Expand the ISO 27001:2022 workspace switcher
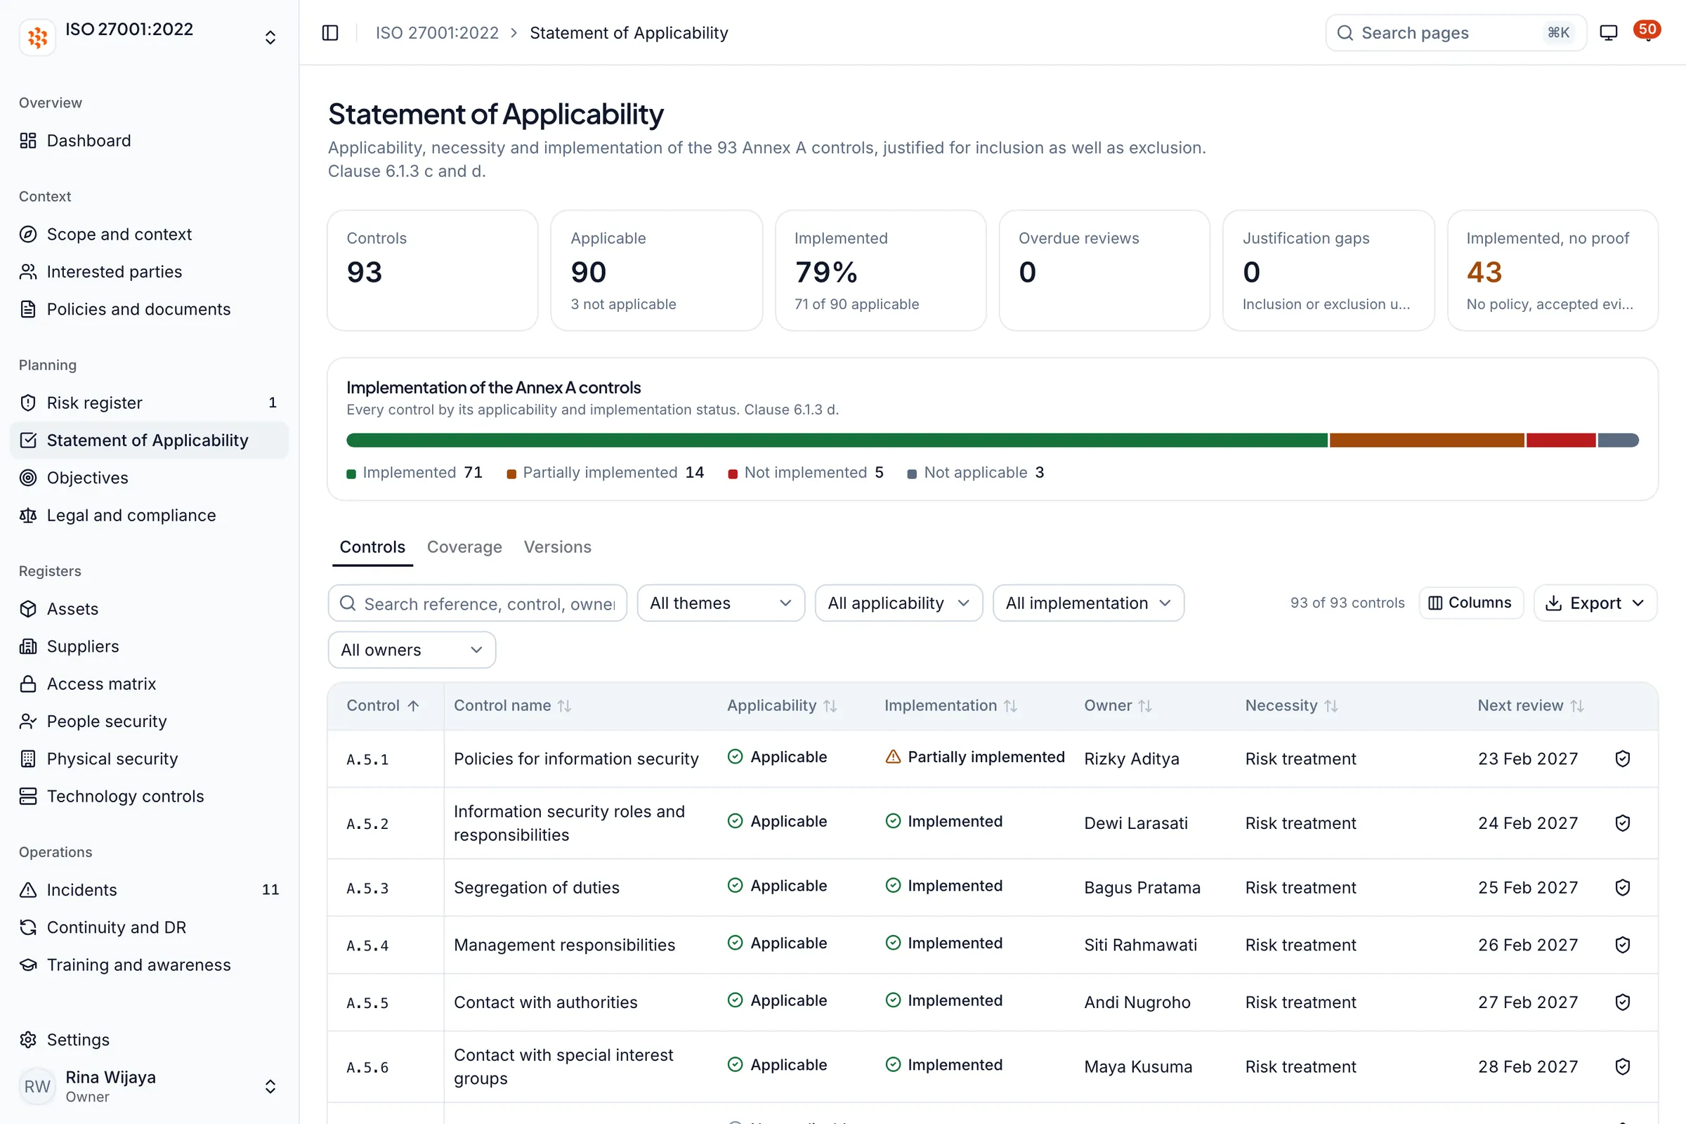Image resolution: width=1686 pixels, height=1124 pixels. click(x=270, y=37)
